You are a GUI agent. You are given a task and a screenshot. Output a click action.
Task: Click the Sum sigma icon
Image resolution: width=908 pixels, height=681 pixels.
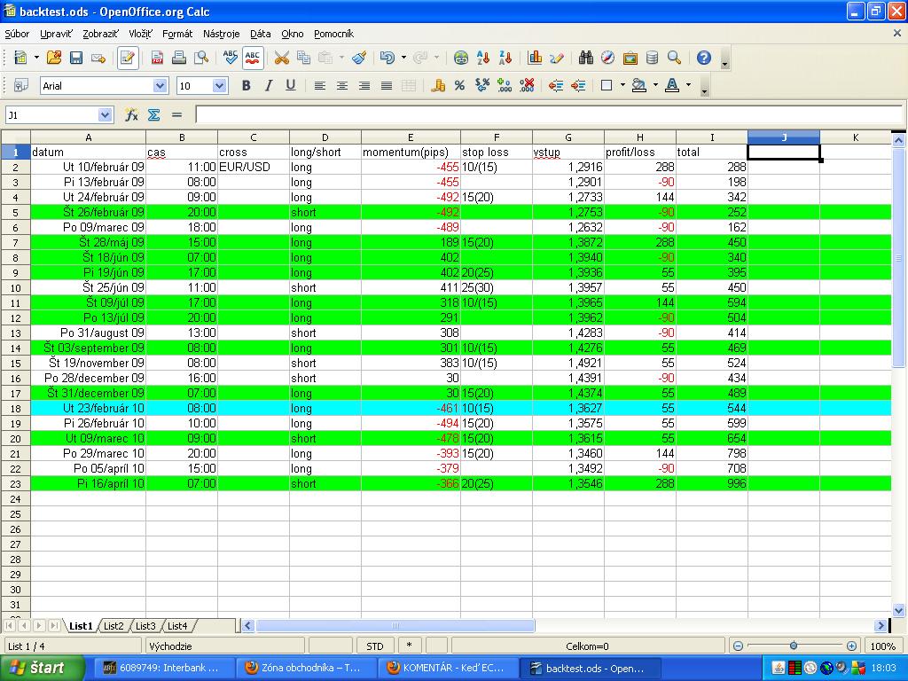point(153,115)
